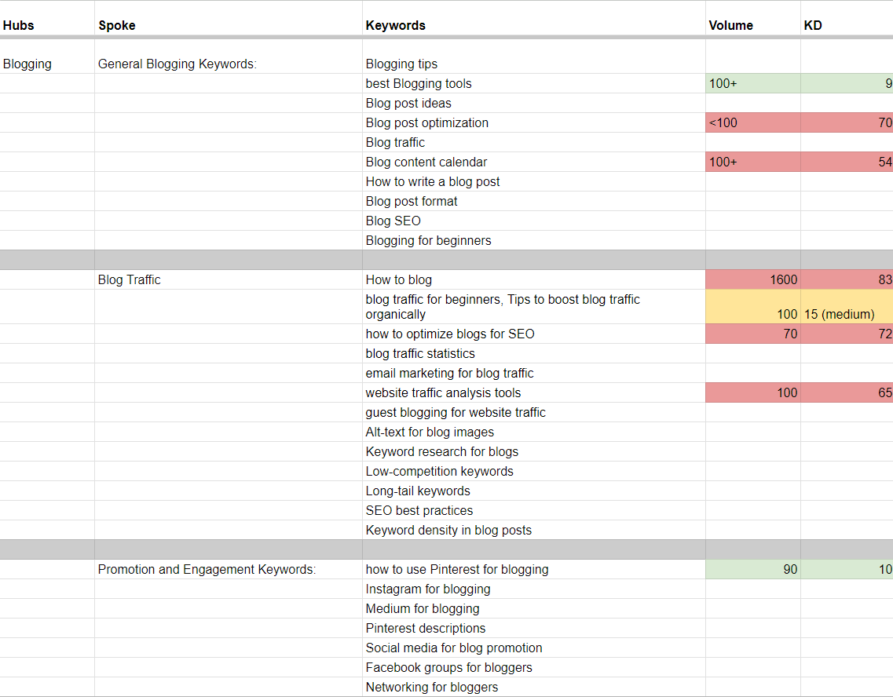893x697 pixels.
Task: Click the KD value 72 cell
Action: (847, 334)
